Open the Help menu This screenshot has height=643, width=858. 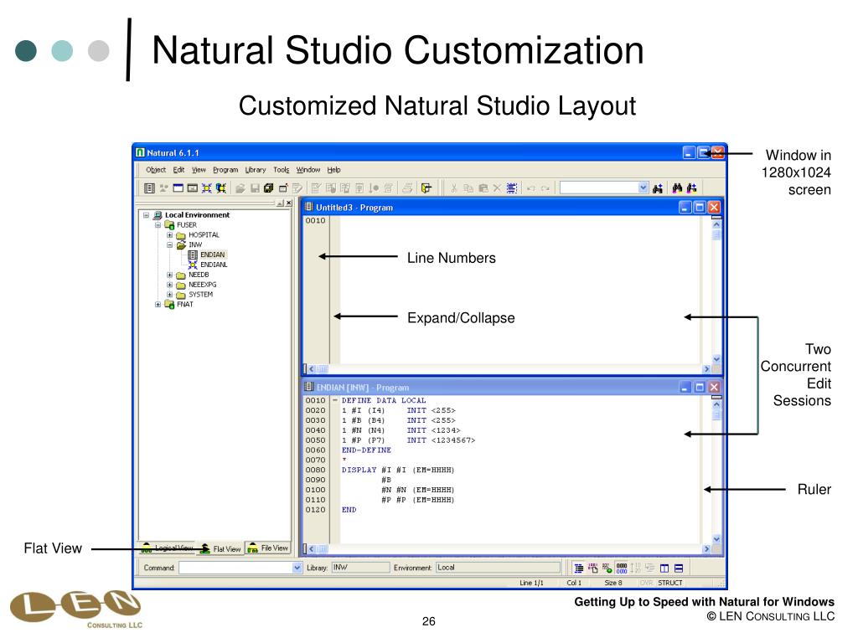coord(333,170)
